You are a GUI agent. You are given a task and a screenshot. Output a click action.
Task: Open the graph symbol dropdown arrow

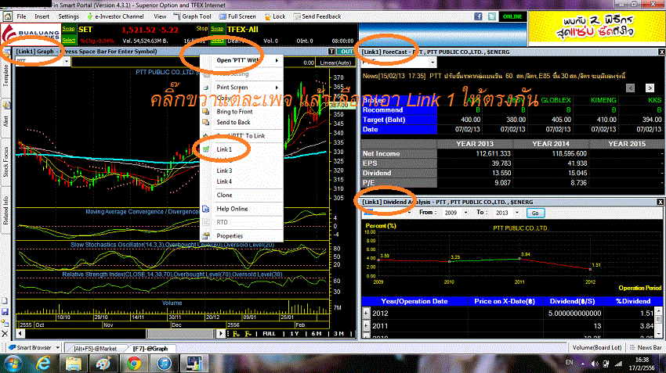(x=67, y=62)
